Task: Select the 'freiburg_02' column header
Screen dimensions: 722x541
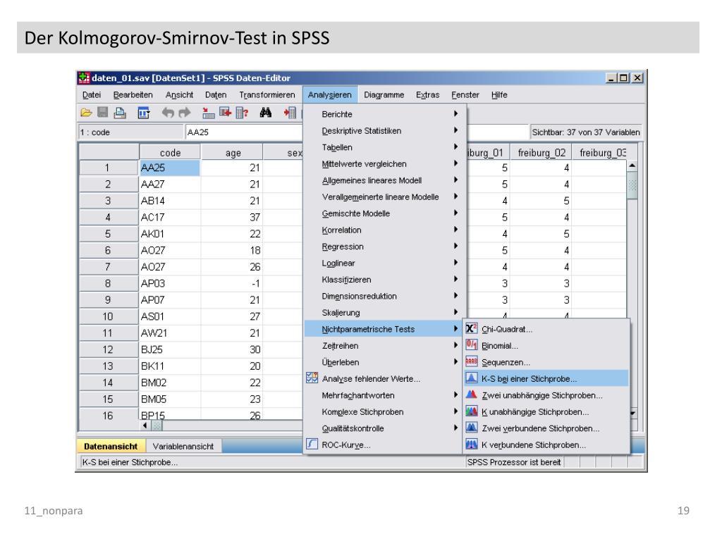Action: click(x=541, y=153)
